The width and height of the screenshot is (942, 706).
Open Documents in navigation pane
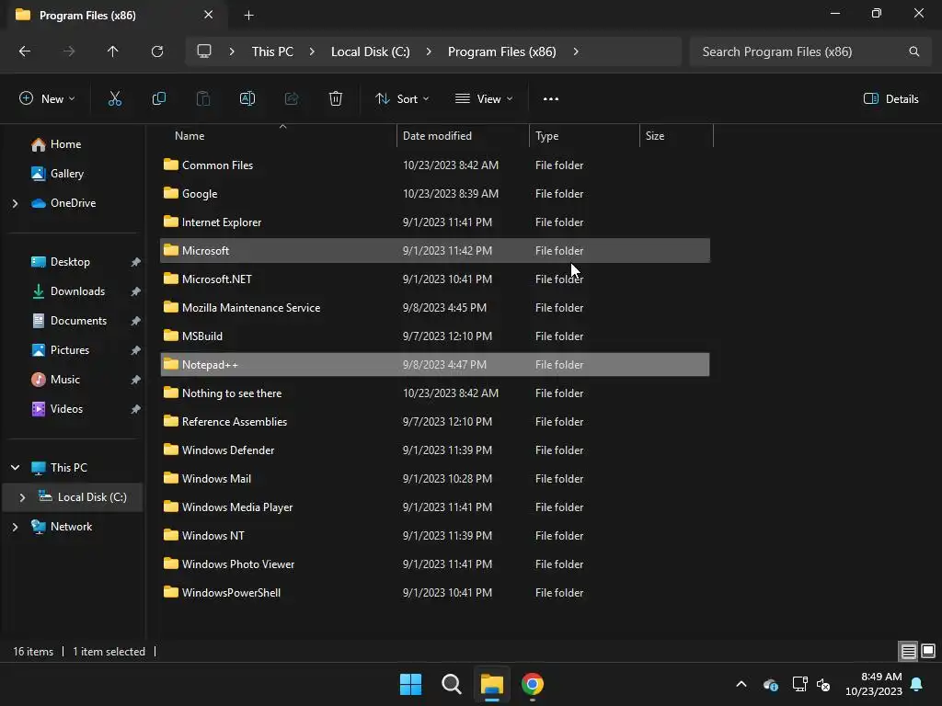click(x=79, y=321)
